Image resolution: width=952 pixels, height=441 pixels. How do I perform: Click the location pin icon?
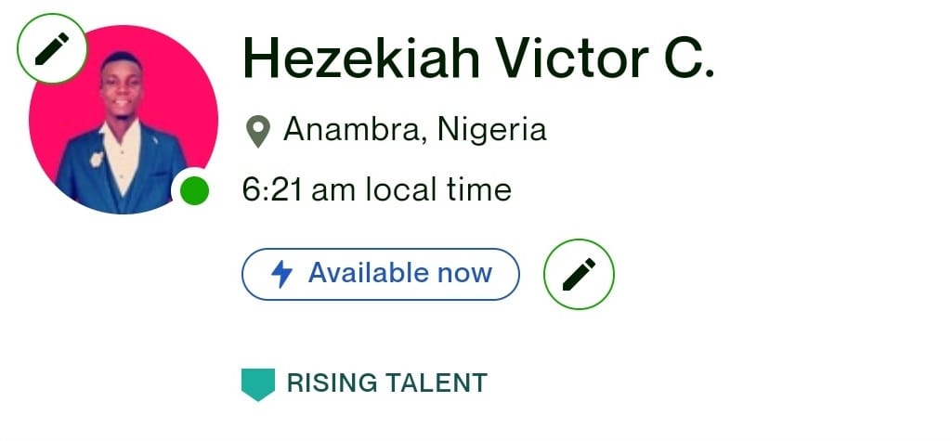(258, 131)
